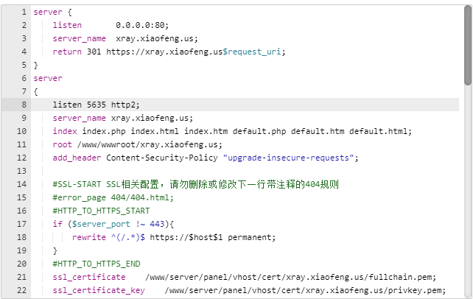Click "server_name" directive on line 3
473x299 pixels.
point(79,38)
